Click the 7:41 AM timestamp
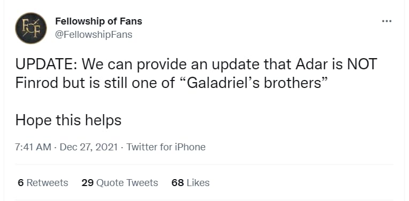Image resolution: width=409 pixels, height=201 pixels. 33,147
